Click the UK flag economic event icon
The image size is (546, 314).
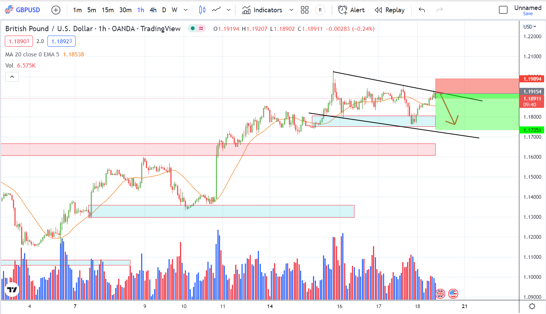point(440,294)
